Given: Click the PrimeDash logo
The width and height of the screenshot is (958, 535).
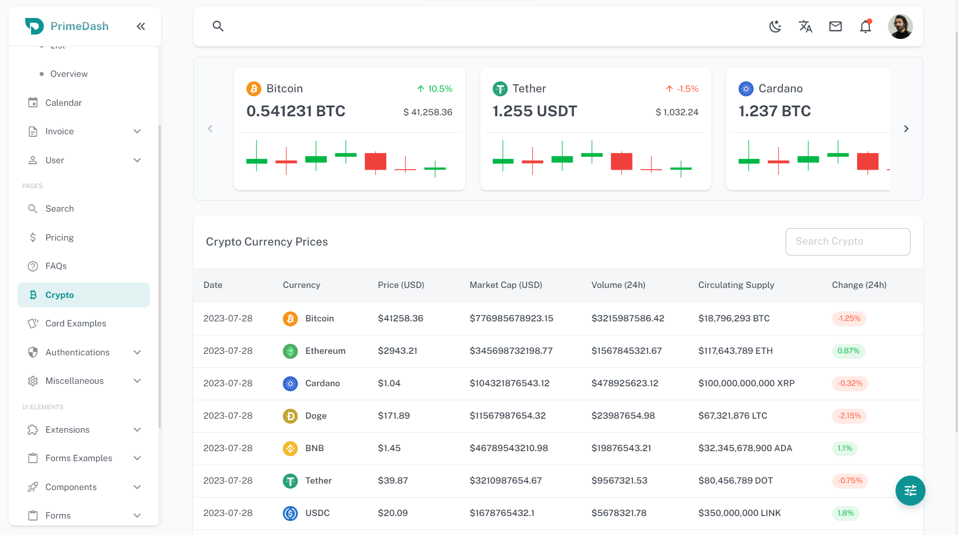Looking at the screenshot, I should tap(67, 26).
